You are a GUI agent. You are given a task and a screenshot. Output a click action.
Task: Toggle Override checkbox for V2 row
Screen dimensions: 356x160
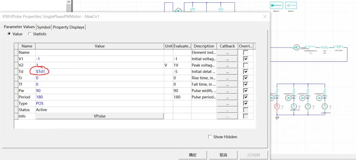coord(245,65)
